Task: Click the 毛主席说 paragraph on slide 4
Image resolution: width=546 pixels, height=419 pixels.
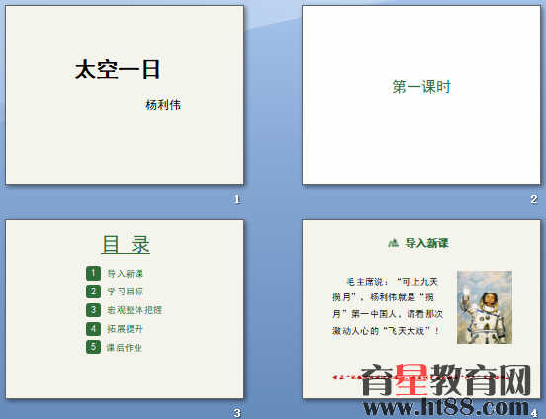Action: [x=388, y=306]
